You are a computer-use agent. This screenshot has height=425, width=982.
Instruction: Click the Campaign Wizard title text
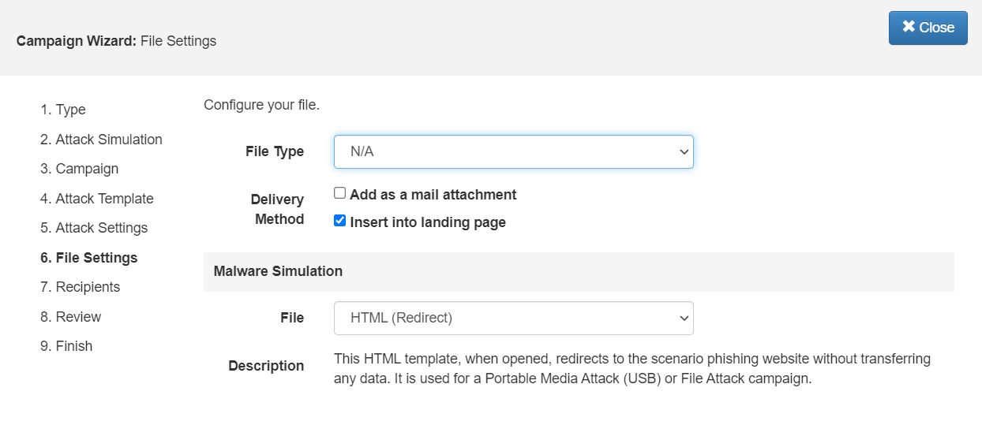[x=116, y=41]
